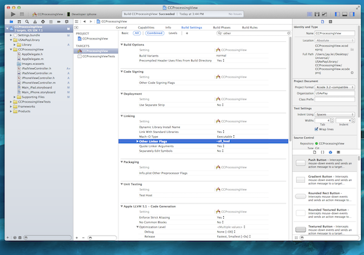Open the Project Format dropdown
The image size is (364, 255).
point(335,87)
